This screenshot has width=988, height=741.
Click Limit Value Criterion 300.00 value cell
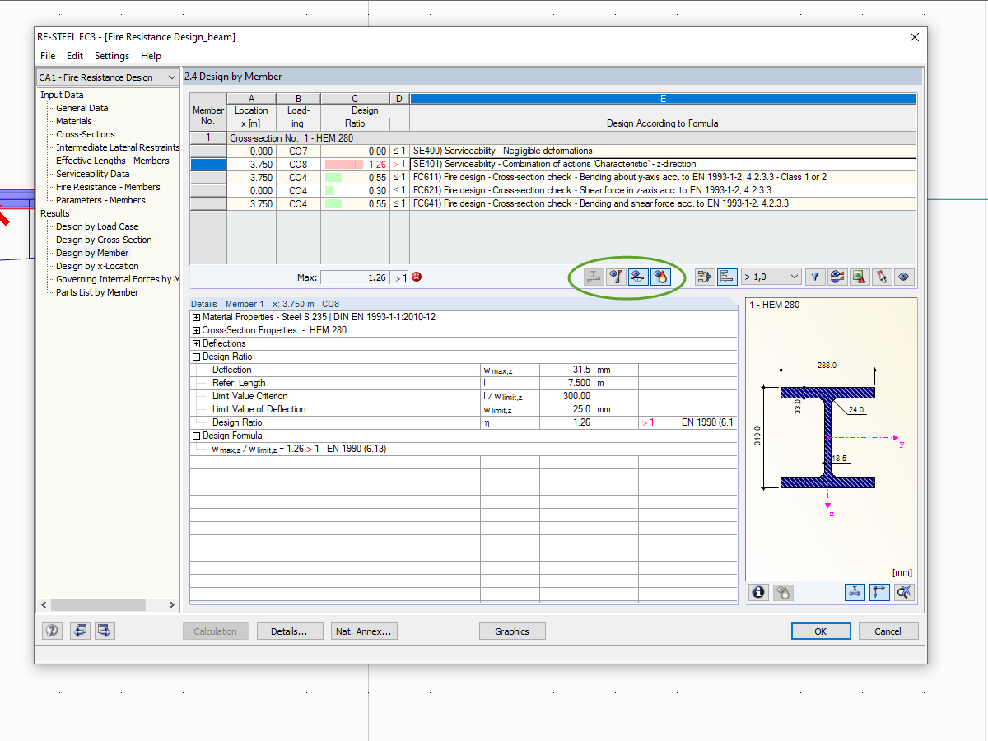pos(566,396)
